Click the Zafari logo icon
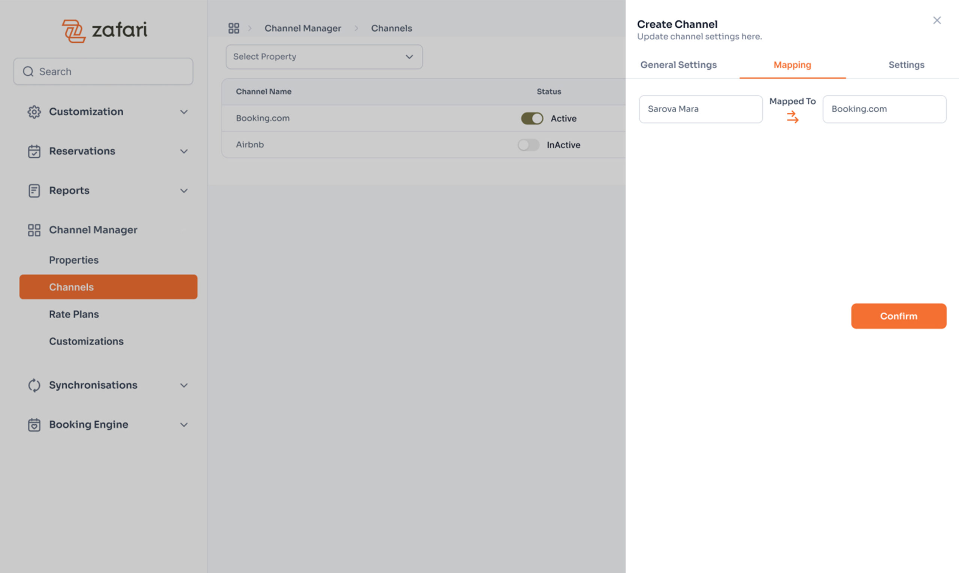Viewport: 959px width, 573px height. [x=73, y=31]
